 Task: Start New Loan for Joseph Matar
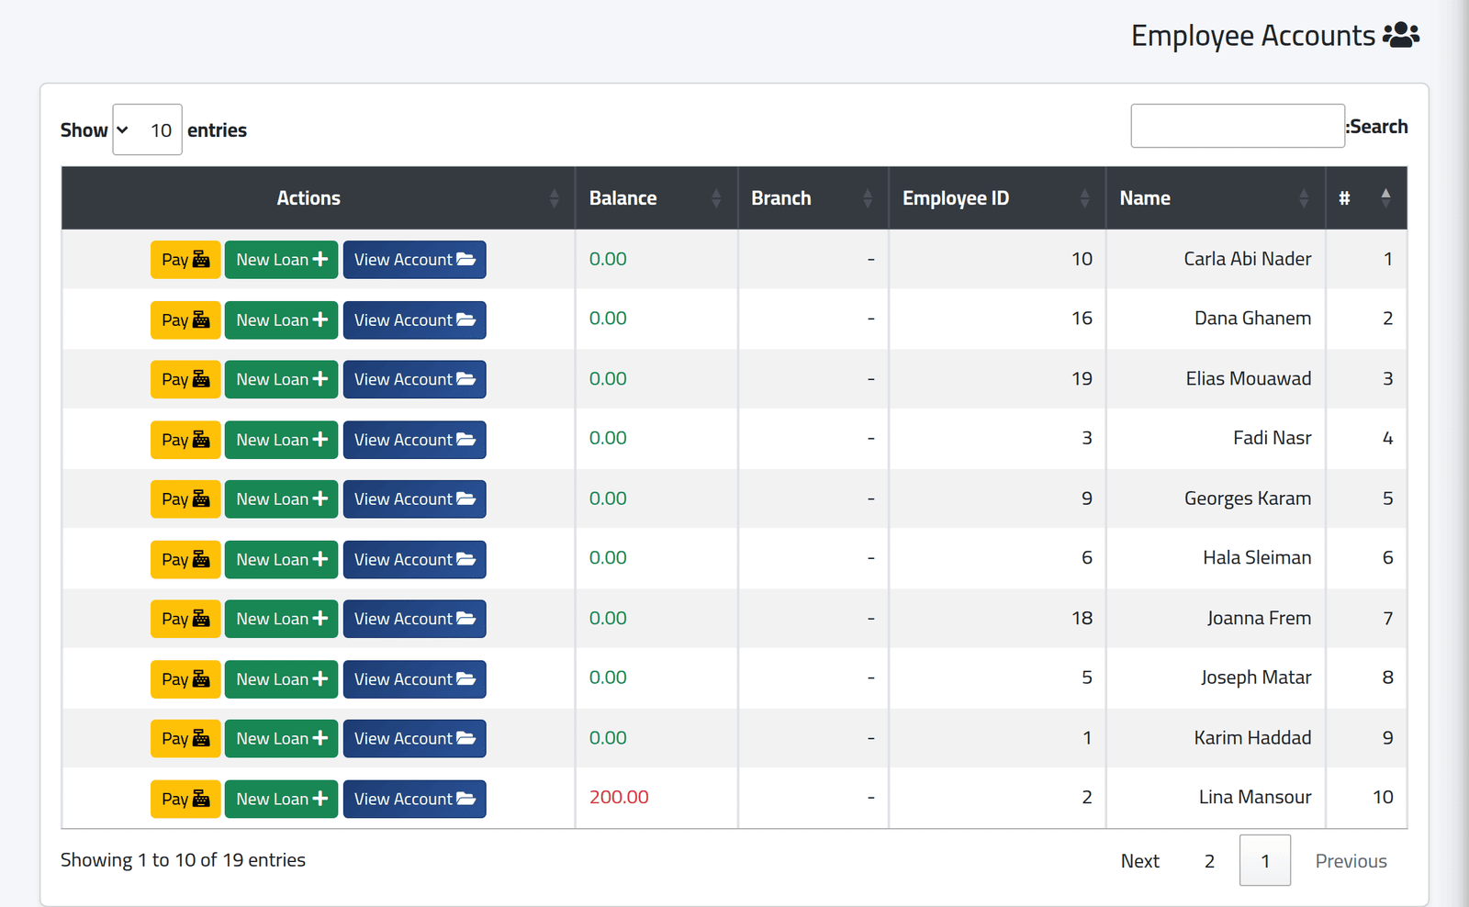281,679
